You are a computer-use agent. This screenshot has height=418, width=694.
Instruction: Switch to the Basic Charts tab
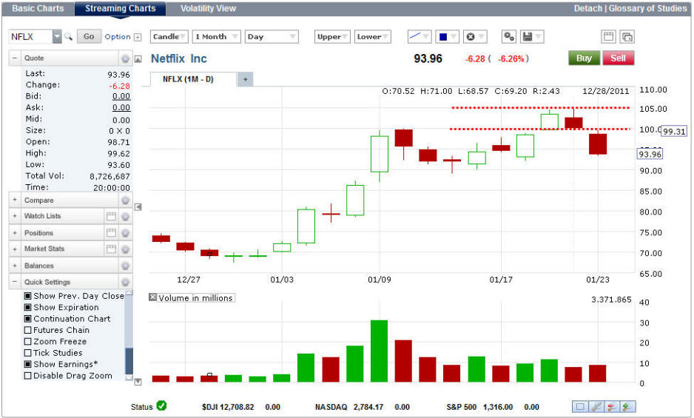tap(38, 8)
